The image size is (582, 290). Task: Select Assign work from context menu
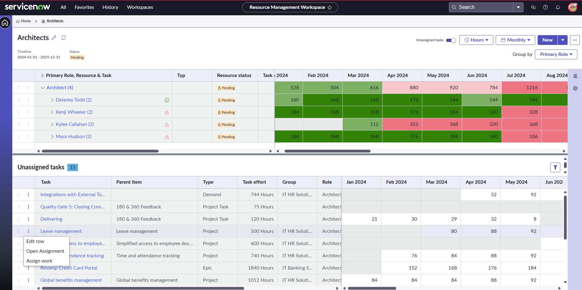tap(39, 261)
